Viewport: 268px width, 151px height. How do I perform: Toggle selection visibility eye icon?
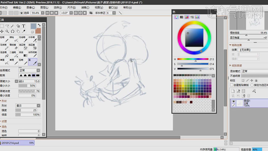click(21, 13)
